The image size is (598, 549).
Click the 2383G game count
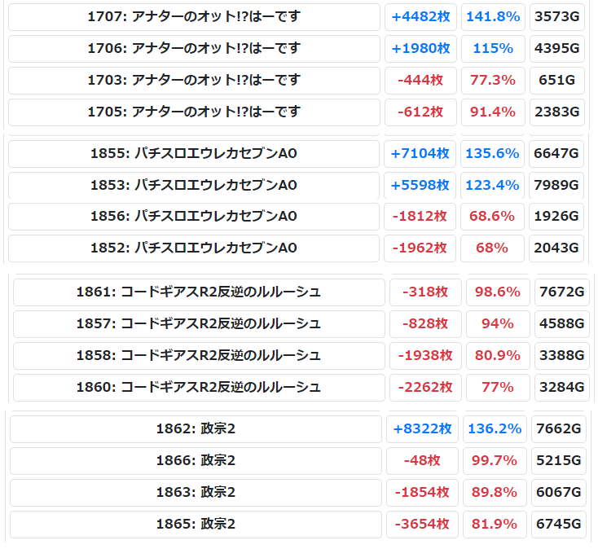click(557, 112)
